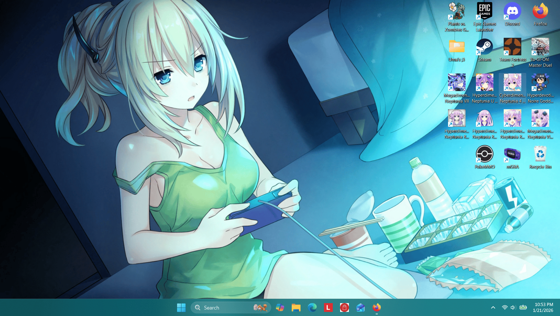Select the "Megadimen... Neptunia VI..." shortcut

[x=540, y=124]
